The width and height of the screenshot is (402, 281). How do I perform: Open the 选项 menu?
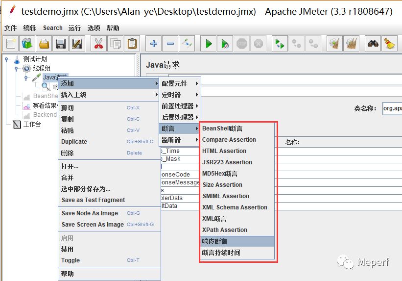tap(94, 28)
